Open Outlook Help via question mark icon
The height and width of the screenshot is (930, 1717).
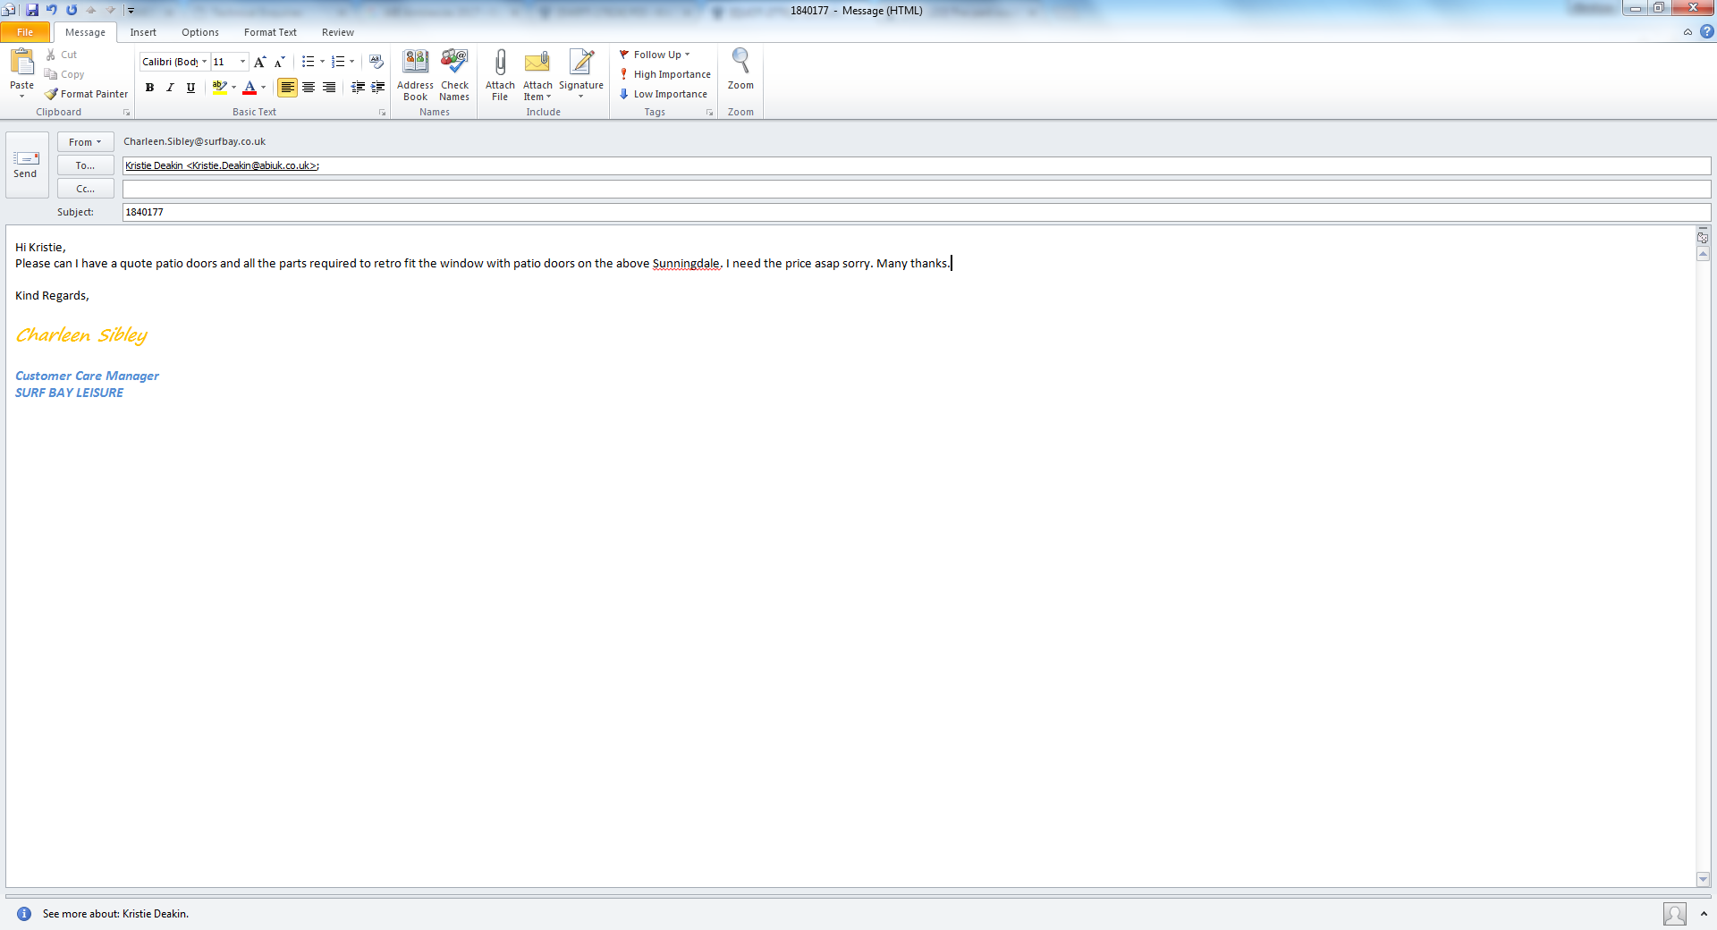[1707, 32]
